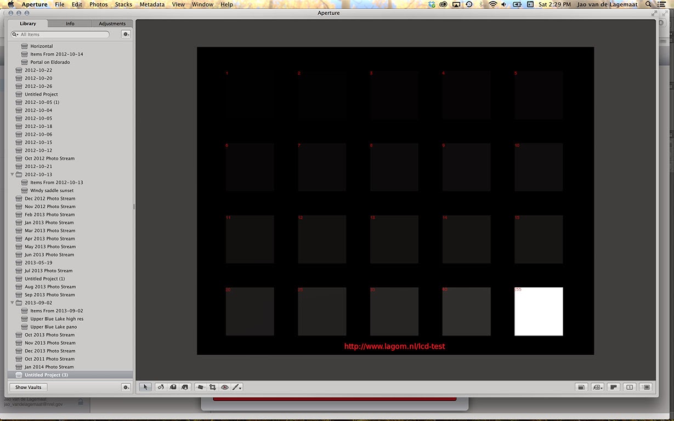Click the first viewer button at bottom right

click(x=581, y=387)
